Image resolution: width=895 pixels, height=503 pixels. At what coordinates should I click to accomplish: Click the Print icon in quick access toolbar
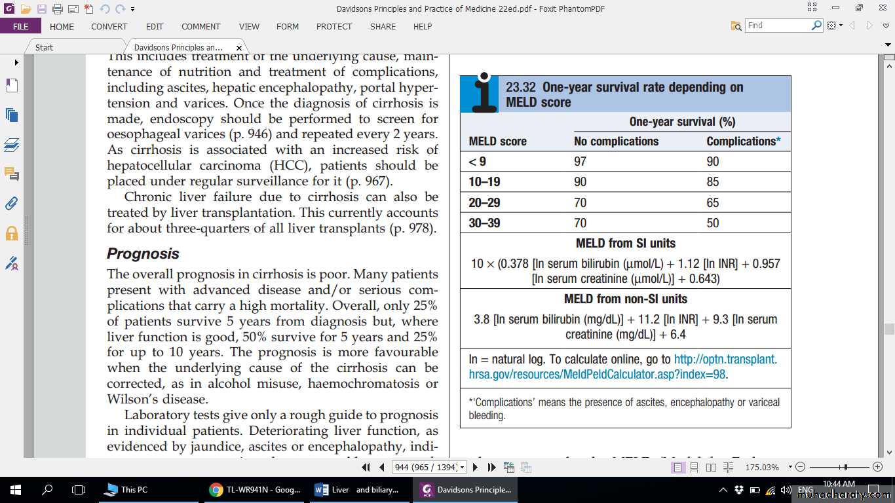pos(57,9)
